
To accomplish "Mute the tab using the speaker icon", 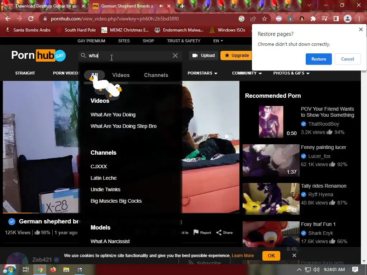I will pyautogui.click(x=161, y=6).
